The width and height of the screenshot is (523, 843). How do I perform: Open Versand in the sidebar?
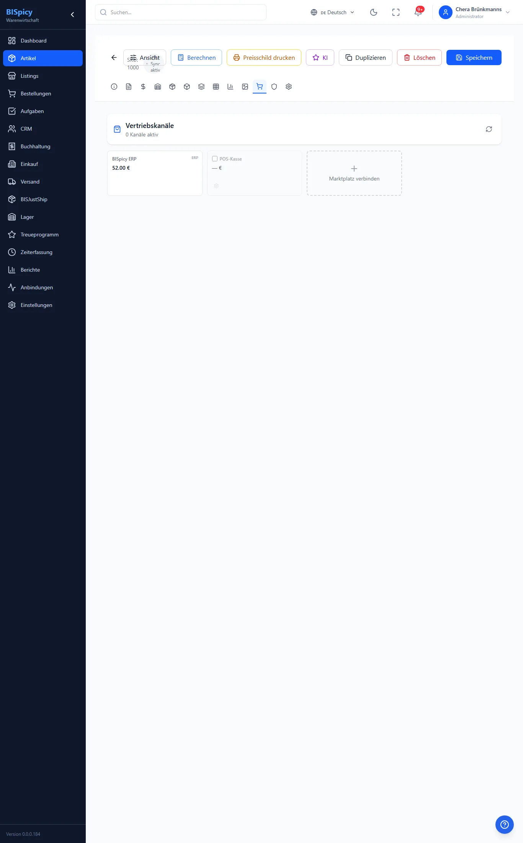click(43, 182)
